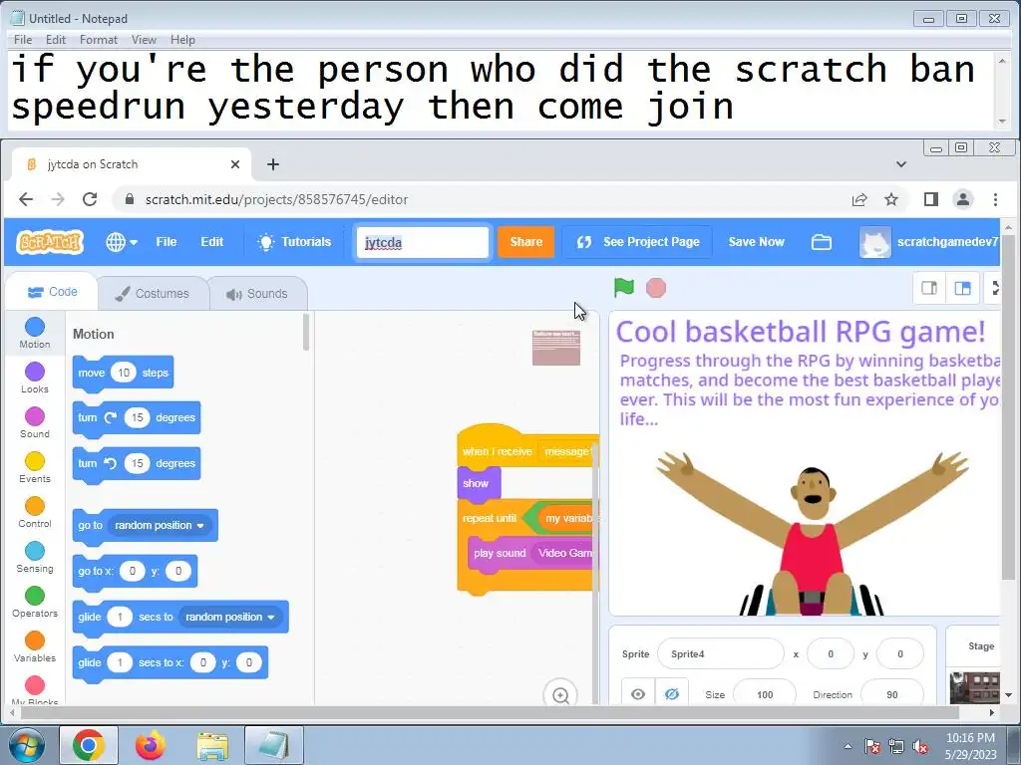This screenshot has width=1021, height=765.
Task: Open Scratch File menu
Action: (167, 242)
